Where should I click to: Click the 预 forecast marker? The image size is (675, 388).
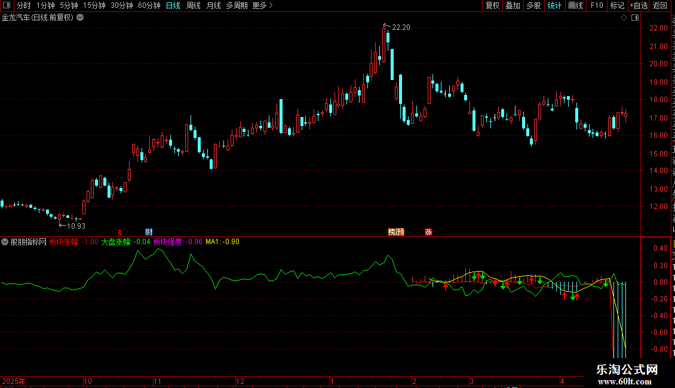coord(400,232)
